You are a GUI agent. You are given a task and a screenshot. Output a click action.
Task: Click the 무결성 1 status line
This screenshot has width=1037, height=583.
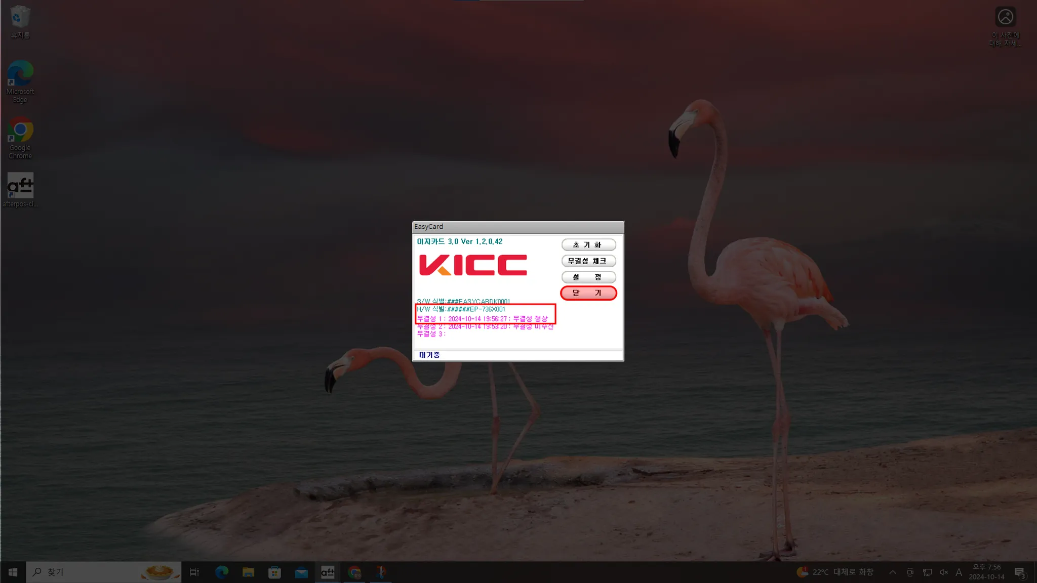point(482,319)
